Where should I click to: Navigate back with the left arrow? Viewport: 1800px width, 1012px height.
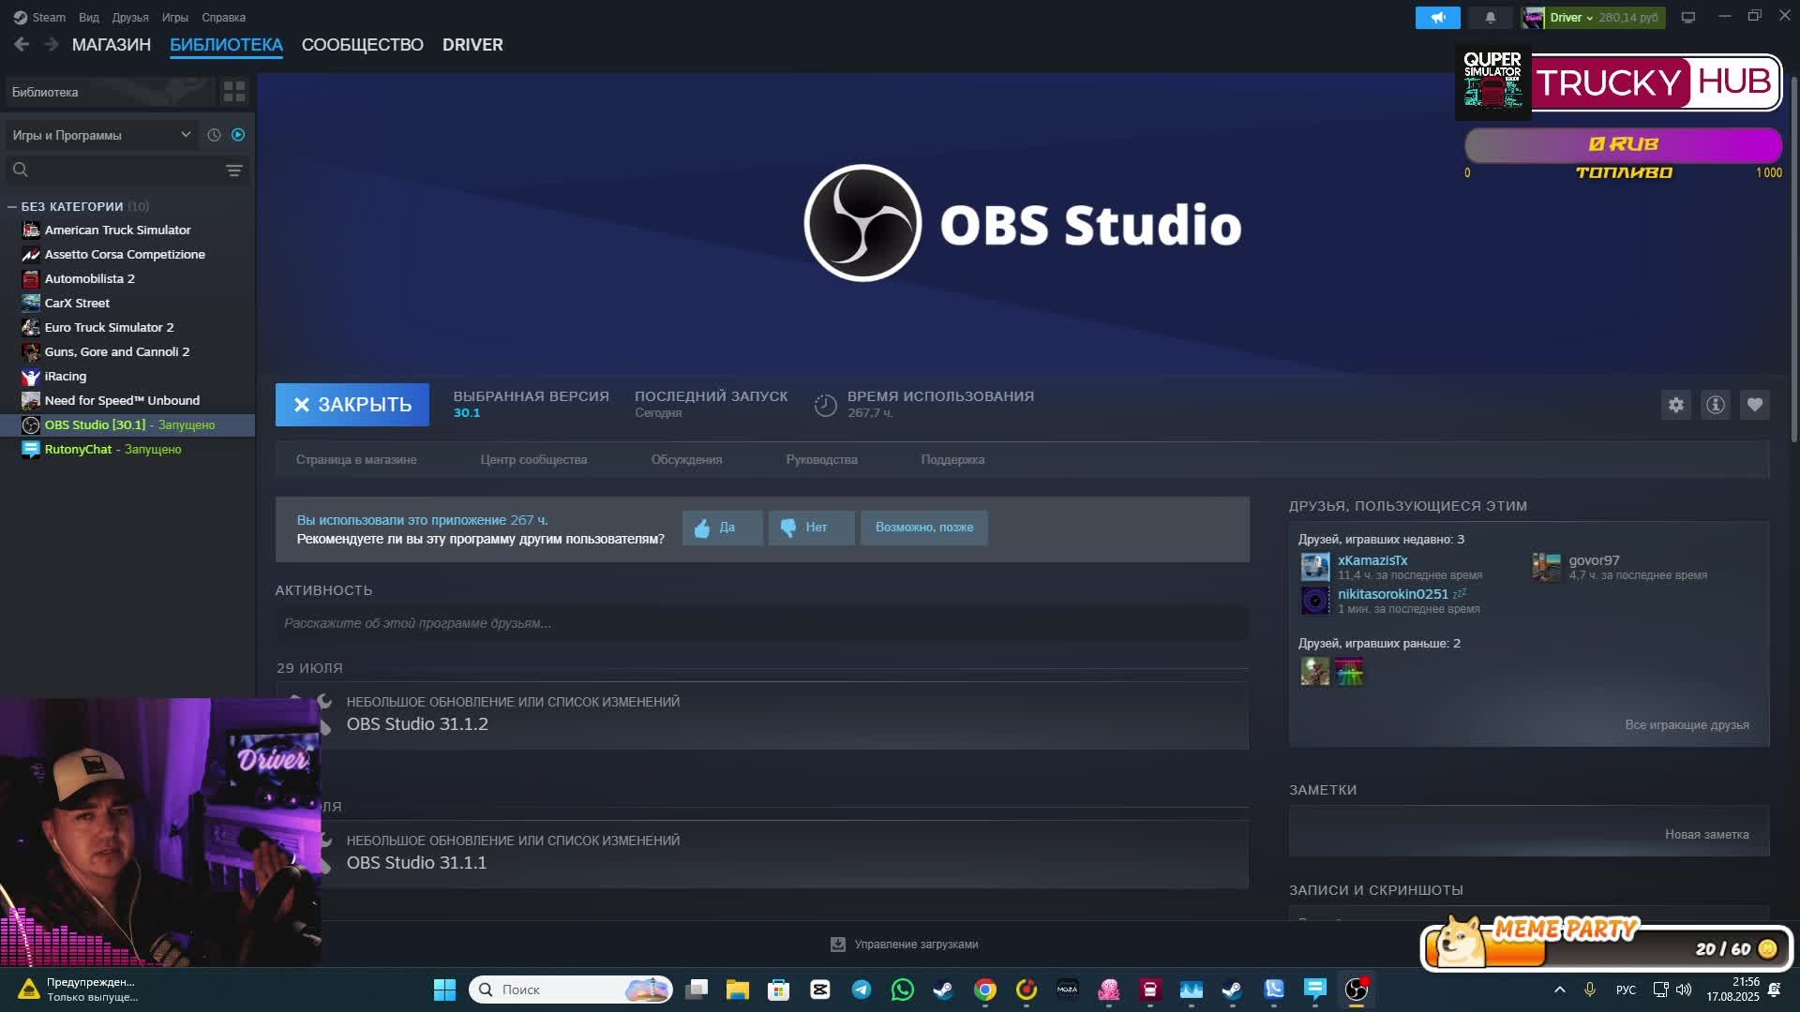point(22,45)
